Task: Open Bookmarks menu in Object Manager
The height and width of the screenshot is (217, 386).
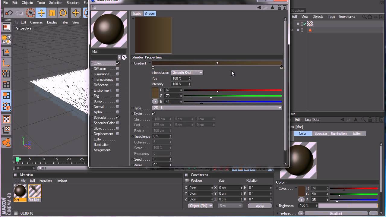Action: [x=347, y=17]
